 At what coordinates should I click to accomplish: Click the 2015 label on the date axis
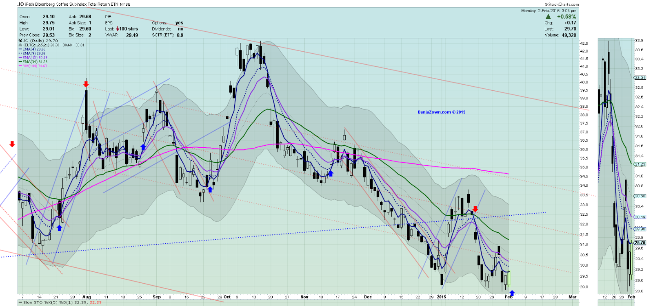point(441,297)
